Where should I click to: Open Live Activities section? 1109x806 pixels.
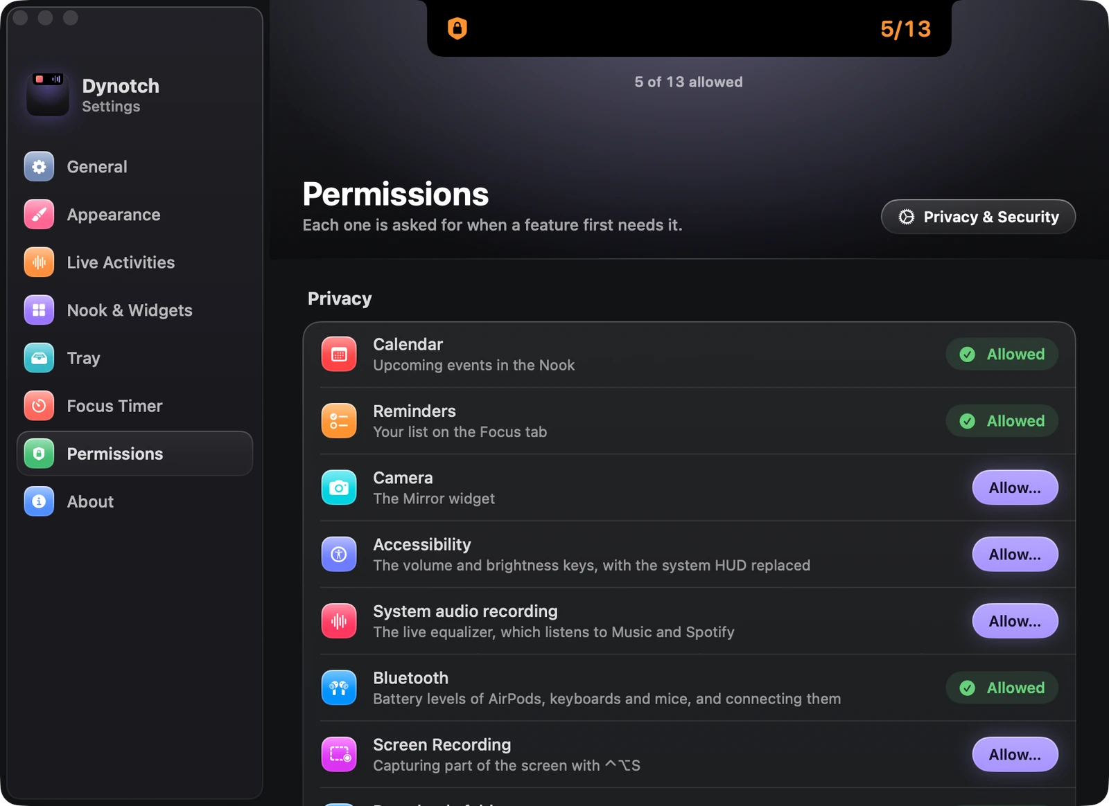click(x=134, y=262)
